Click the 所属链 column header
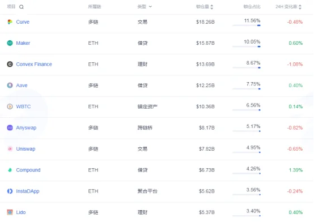Image resolution: width=314 pixels, height=222 pixels. point(95,7)
